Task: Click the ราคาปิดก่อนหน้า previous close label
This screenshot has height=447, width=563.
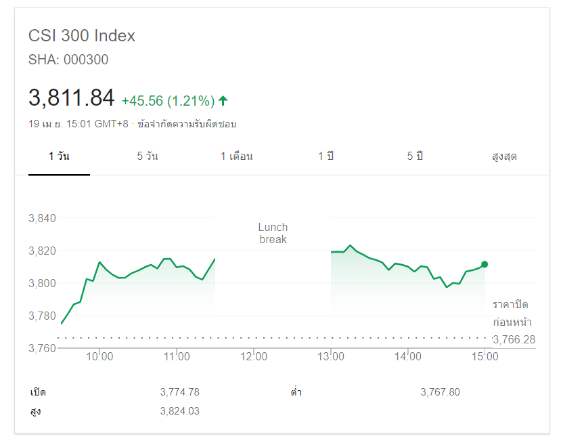Action: tap(510, 313)
